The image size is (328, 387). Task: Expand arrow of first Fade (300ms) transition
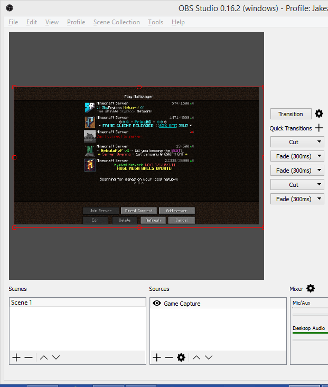click(319, 156)
